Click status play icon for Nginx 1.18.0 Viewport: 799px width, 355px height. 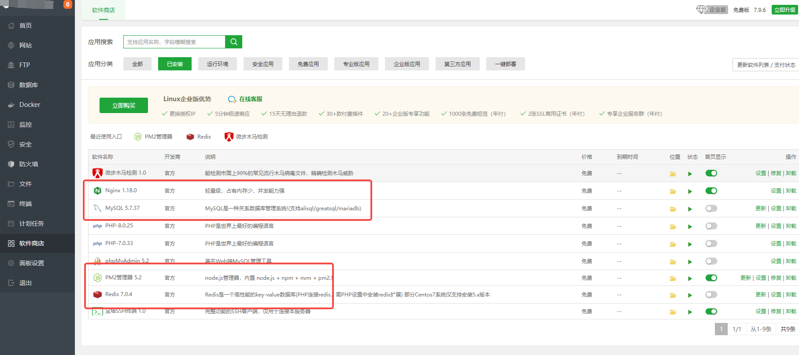[690, 191]
